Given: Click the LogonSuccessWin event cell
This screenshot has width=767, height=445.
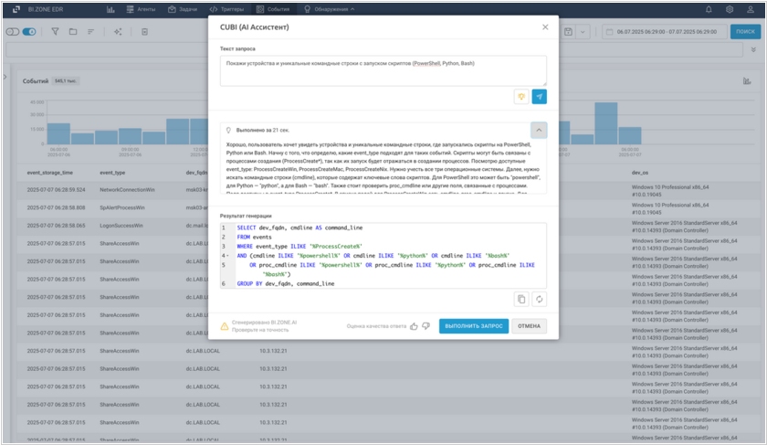Looking at the screenshot, I should [x=121, y=226].
